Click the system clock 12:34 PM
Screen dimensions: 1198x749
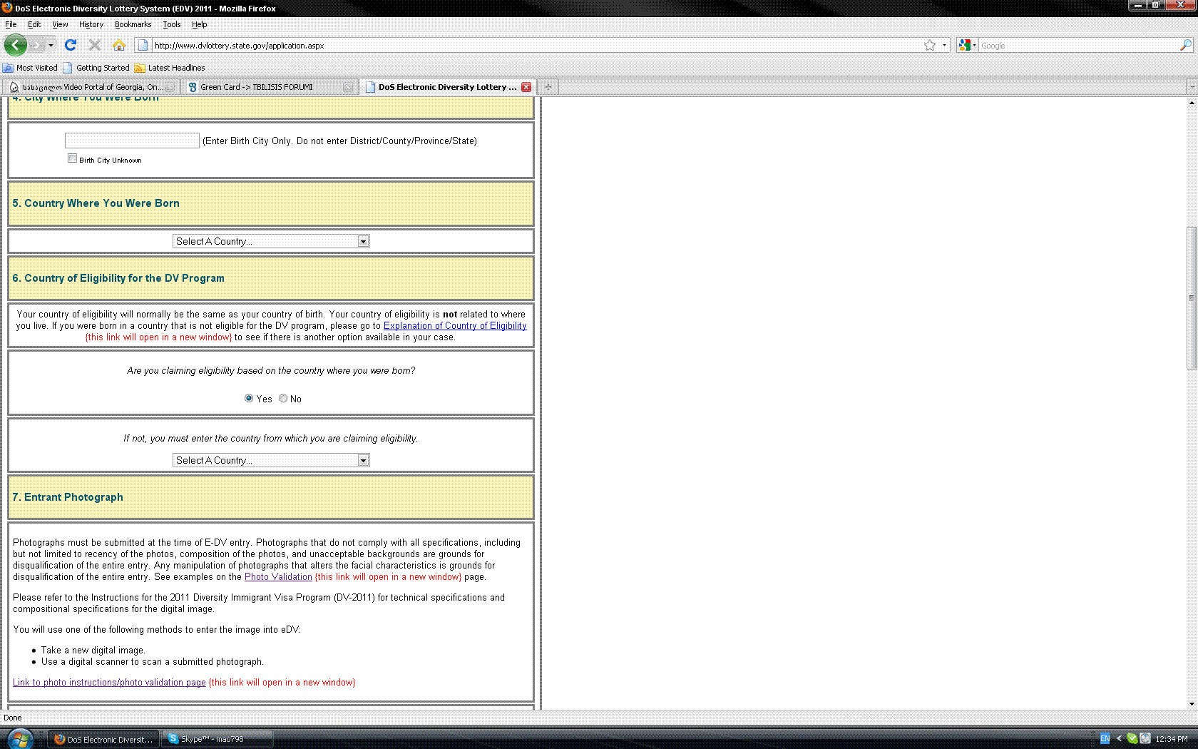1172,739
